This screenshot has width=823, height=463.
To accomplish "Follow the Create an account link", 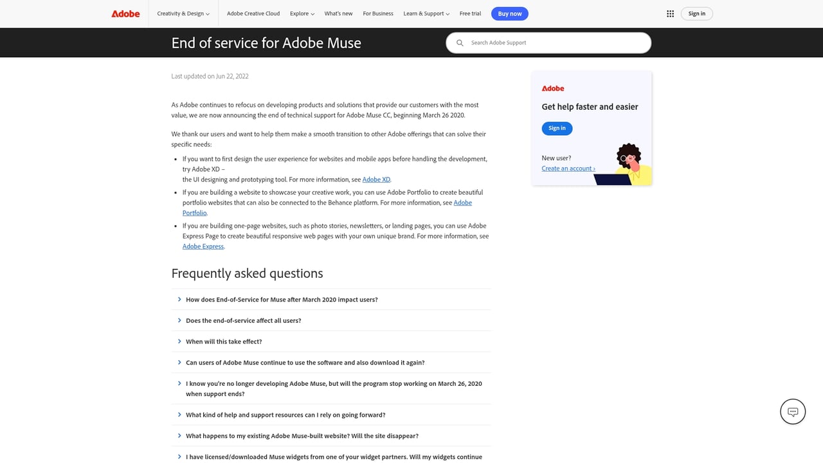I will pos(568,168).
